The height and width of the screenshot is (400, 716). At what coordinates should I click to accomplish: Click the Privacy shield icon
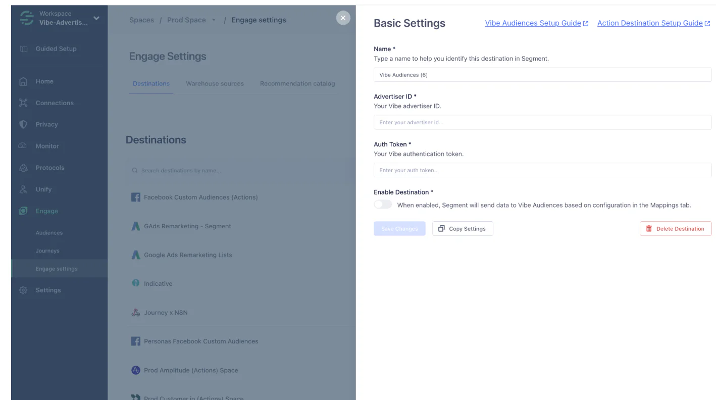23,124
